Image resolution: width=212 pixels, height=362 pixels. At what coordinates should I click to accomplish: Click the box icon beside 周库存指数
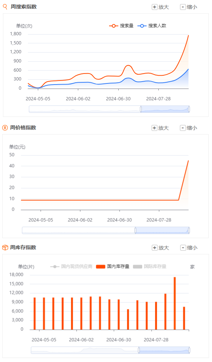5,247
